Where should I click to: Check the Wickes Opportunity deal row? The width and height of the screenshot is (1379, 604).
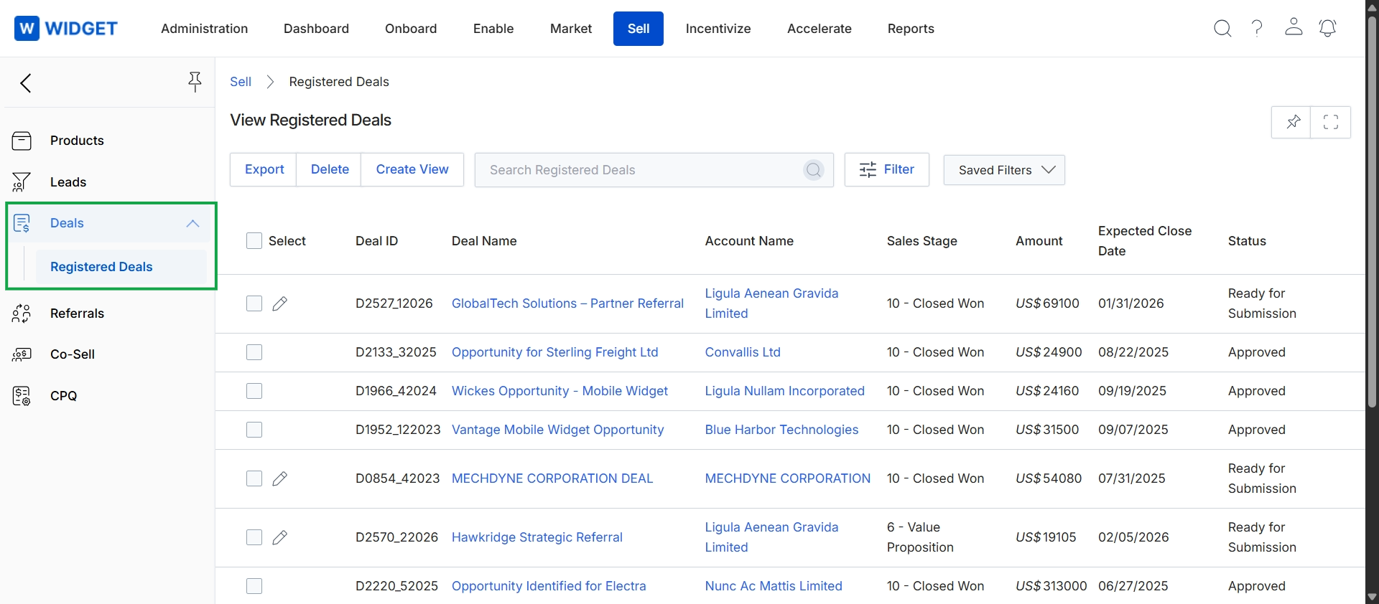pyautogui.click(x=254, y=391)
